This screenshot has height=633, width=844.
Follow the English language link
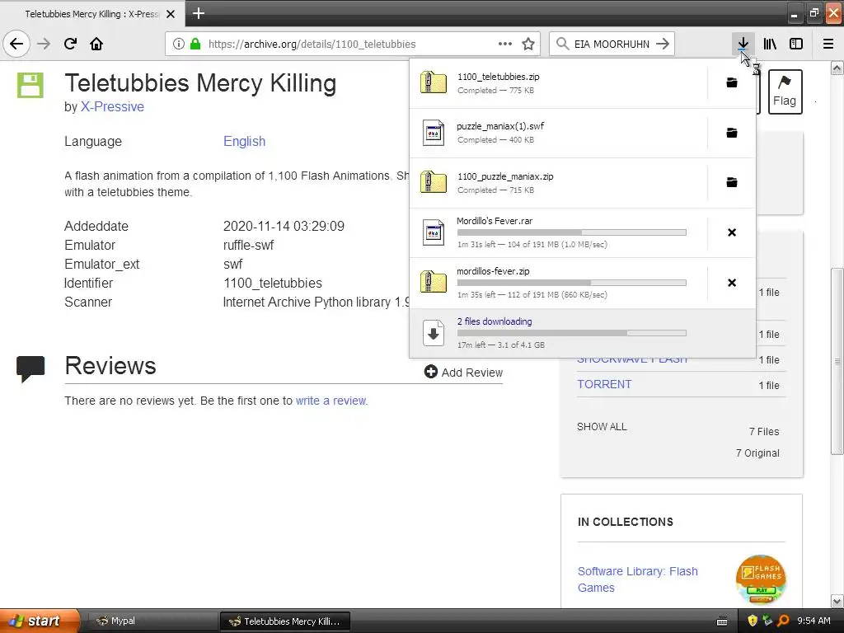tap(244, 141)
